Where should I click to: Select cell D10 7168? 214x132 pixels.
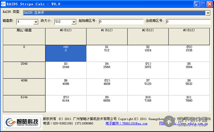coord(148,104)
